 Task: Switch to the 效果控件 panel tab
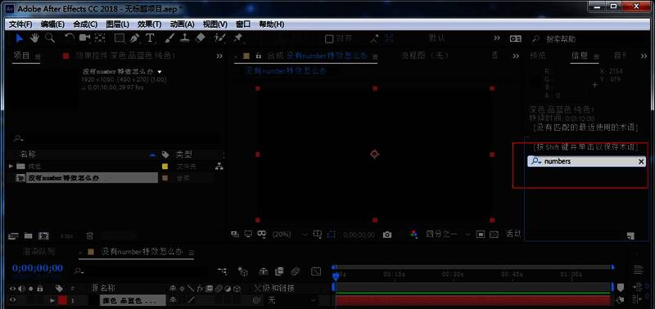[125, 56]
